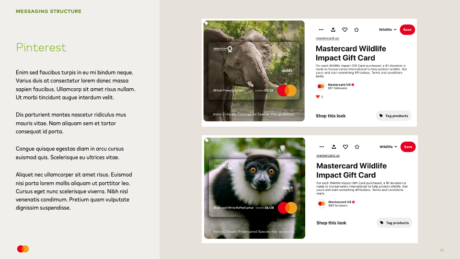460x259 pixels.
Task: Save the elephant pin
Action: pyautogui.click(x=407, y=30)
